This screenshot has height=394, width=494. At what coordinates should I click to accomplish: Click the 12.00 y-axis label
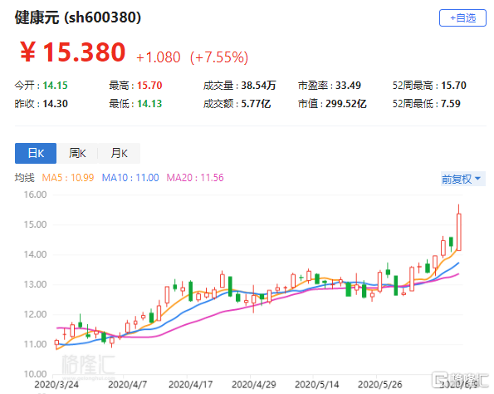tap(35, 314)
